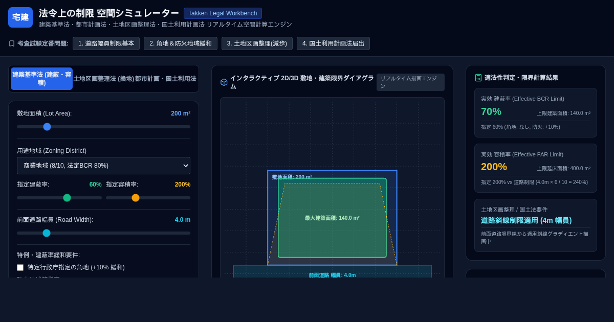Load preset 4. 国土利用計画法届出
Image resolution: width=614 pixels, height=322 pixels.
point(333,43)
